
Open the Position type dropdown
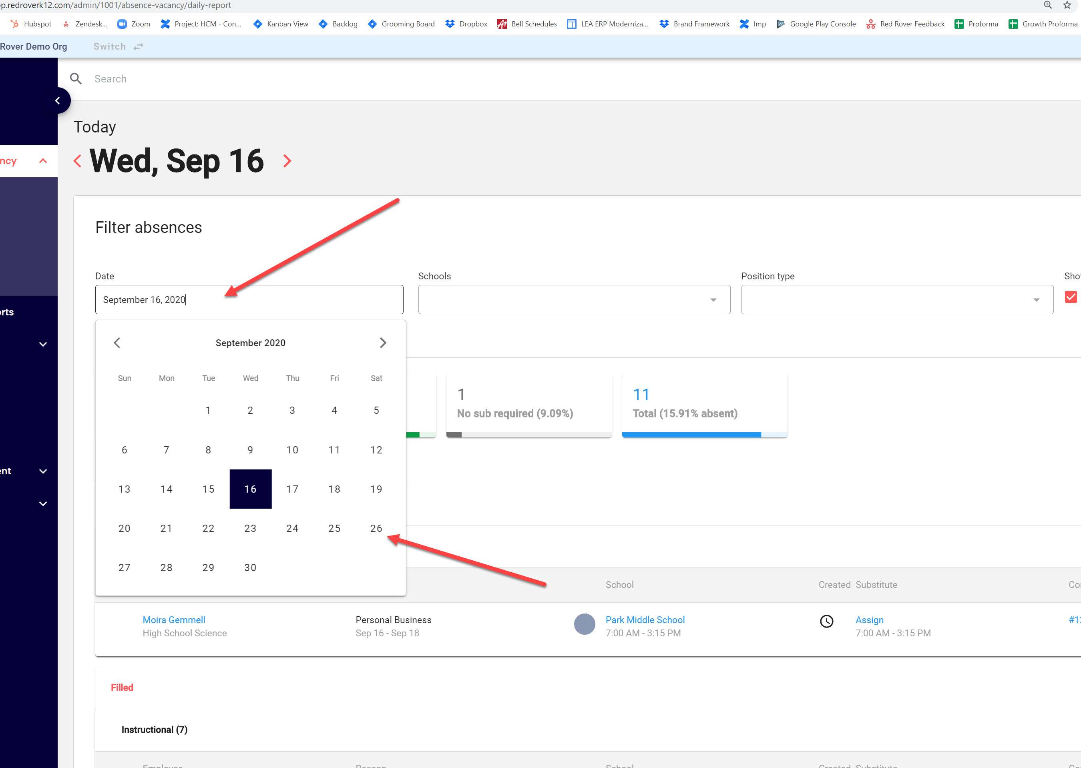897,299
